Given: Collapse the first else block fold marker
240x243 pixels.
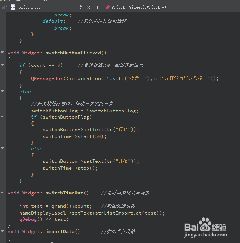Looking at the screenshot, I should (x=3, y=91).
